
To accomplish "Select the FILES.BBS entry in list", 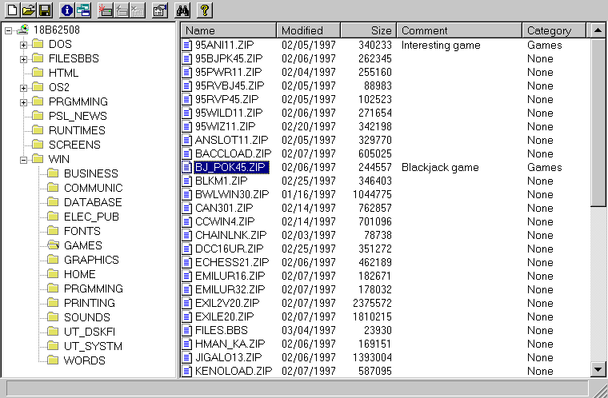I will click(221, 330).
